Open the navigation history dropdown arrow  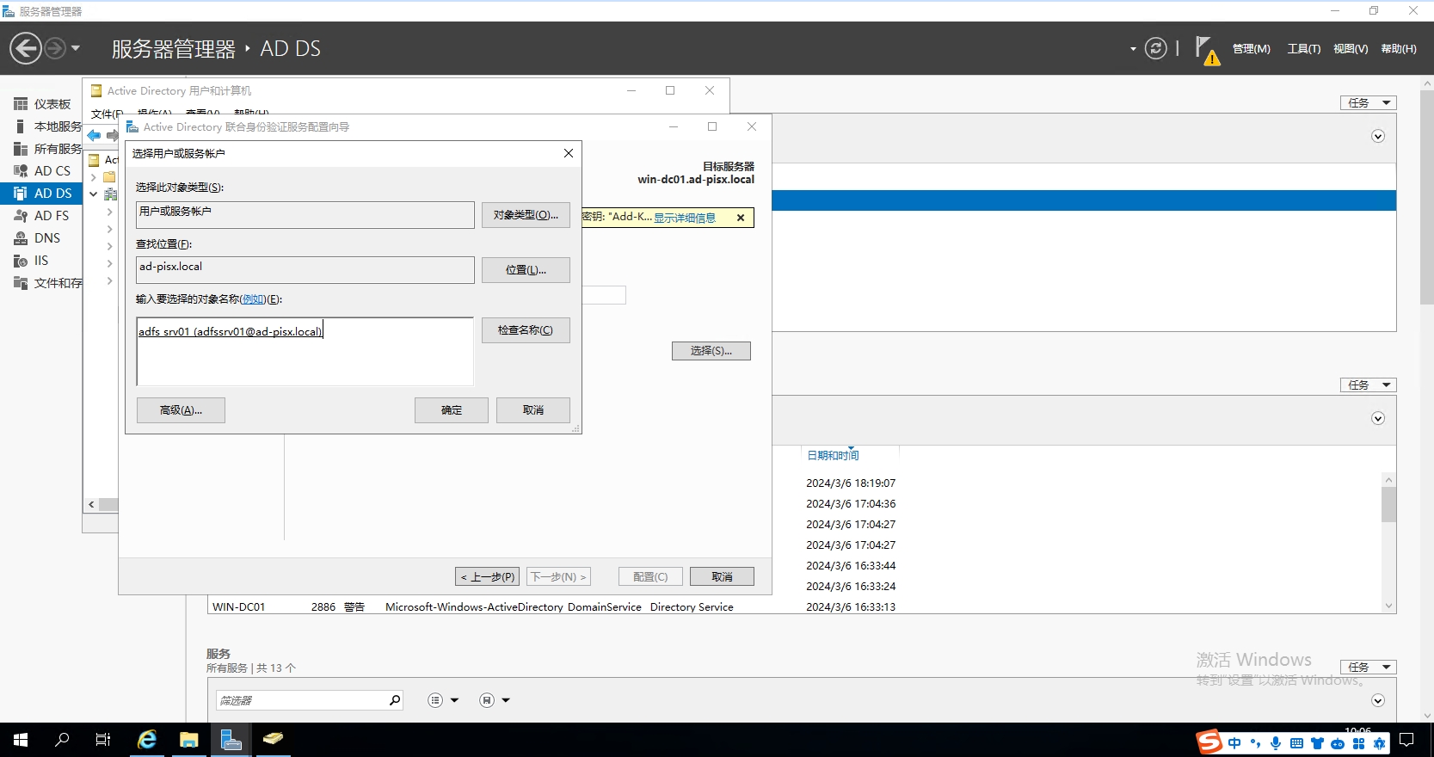click(x=76, y=48)
